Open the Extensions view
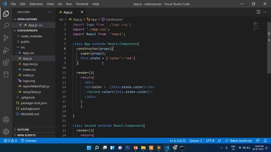Image resolution: width=271 pixels, height=152 pixels. [x=6, y=62]
